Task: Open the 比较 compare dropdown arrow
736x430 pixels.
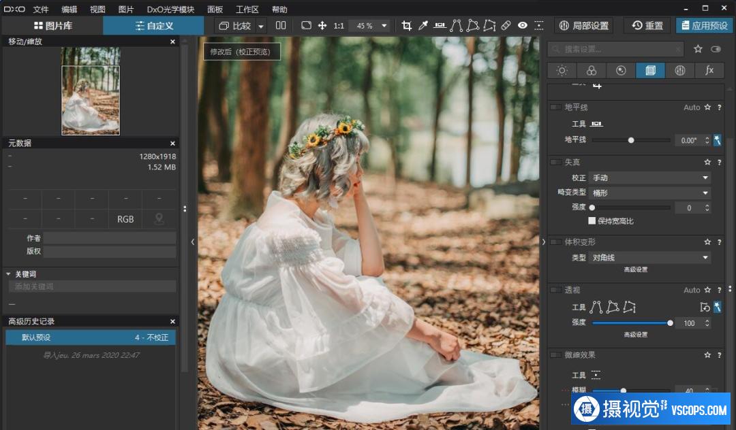Action: 261,26
